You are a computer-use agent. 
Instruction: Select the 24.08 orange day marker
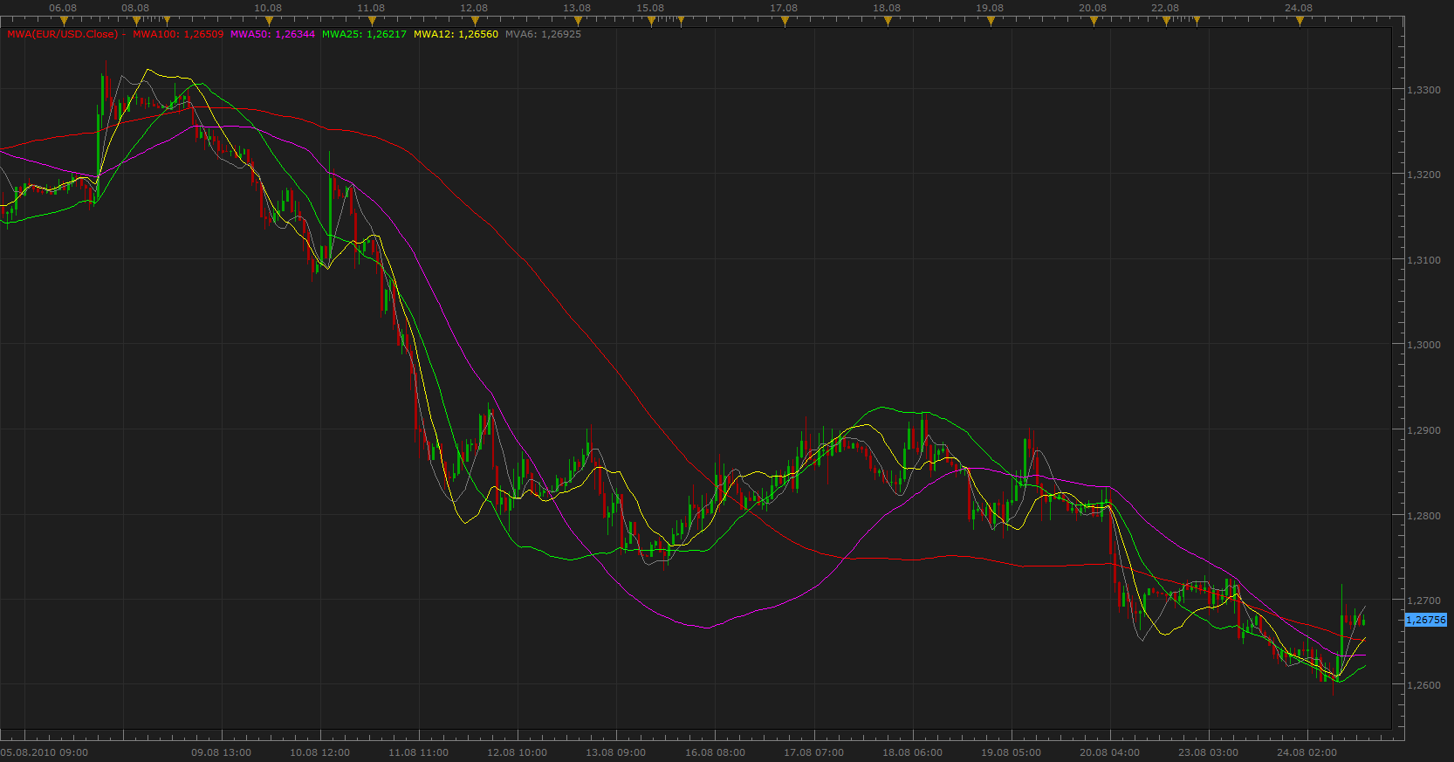click(1299, 21)
